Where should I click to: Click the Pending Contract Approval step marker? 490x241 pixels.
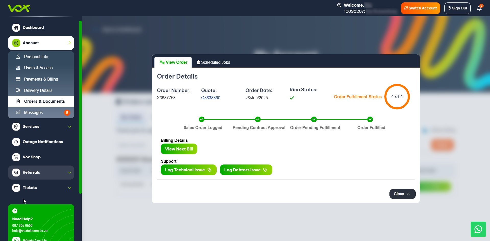click(258, 119)
